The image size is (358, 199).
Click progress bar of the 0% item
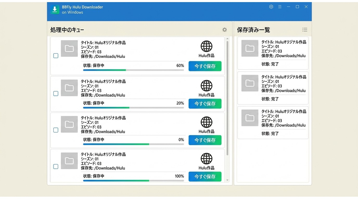(x=133, y=144)
